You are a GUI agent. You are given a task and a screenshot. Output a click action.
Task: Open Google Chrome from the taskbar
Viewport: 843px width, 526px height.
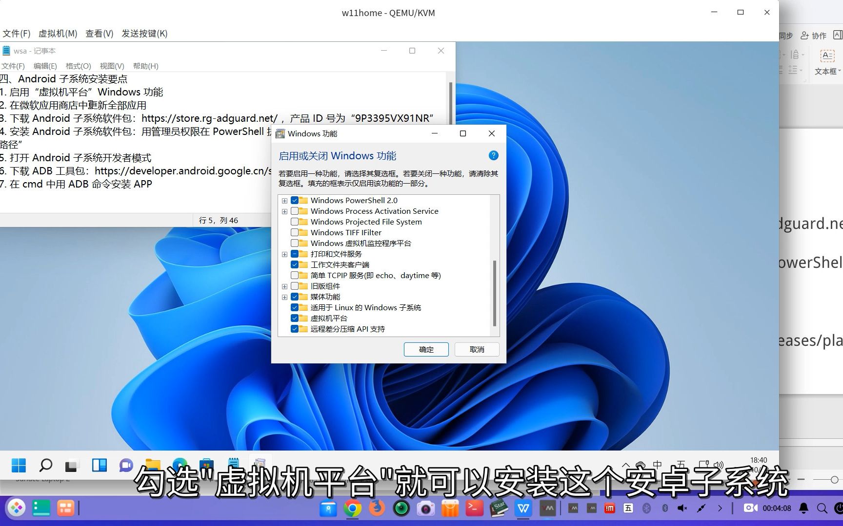click(352, 508)
